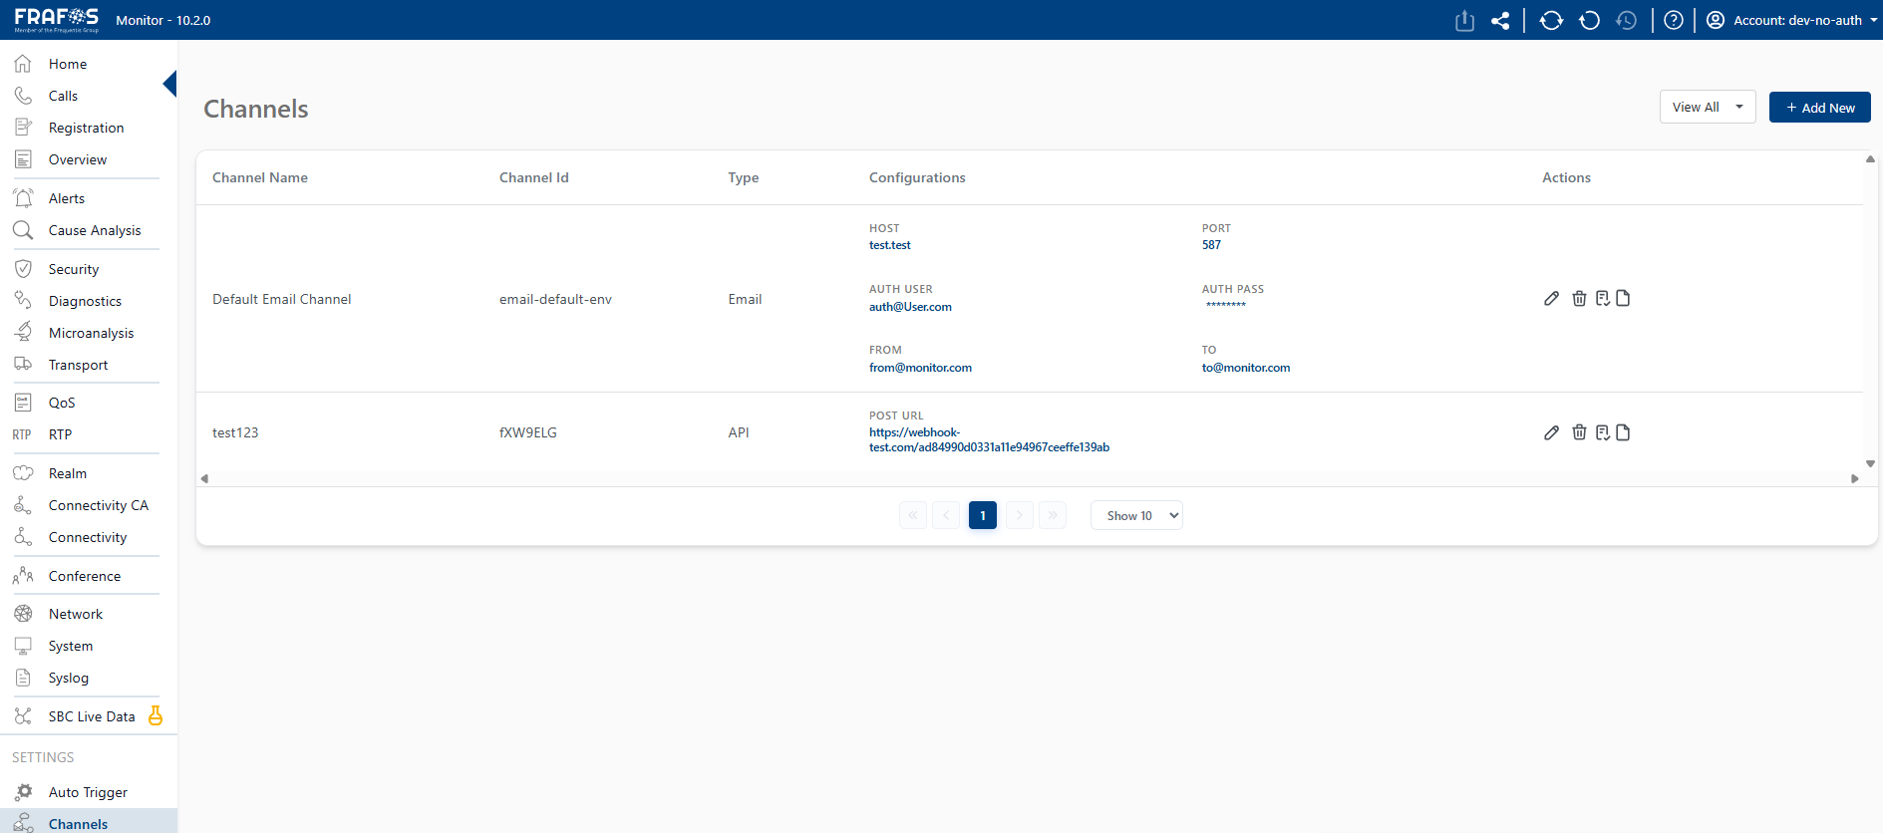Click the circular arrows refresh icon in header

point(1551,20)
